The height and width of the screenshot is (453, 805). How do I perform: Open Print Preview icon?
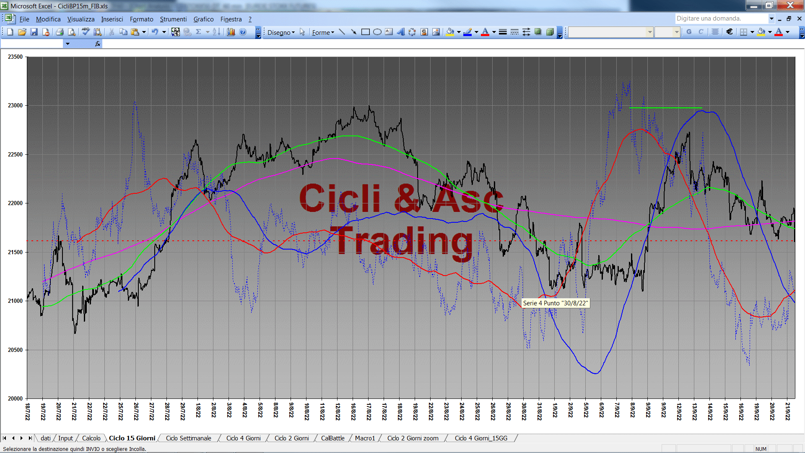coord(72,32)
